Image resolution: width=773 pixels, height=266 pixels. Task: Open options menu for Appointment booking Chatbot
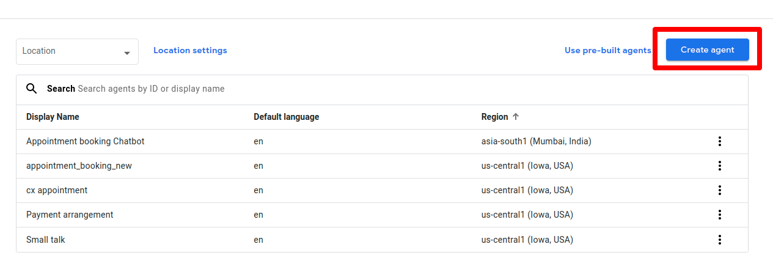click(720, 141)
